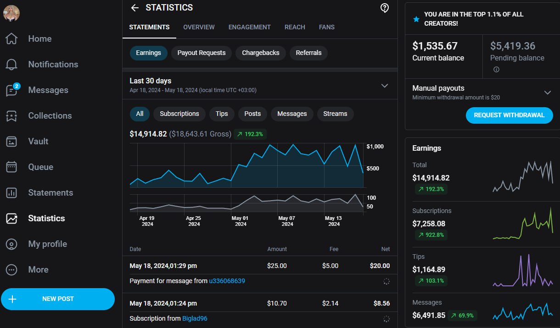Screen dimensions: 560x328
Task: Expand the Last 30 days date range chevron
Action: click(385, 86)
